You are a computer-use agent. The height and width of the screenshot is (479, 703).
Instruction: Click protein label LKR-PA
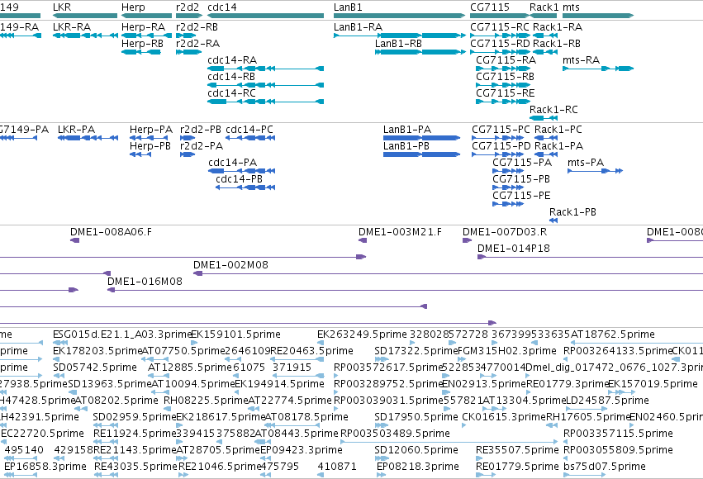[x=76, y=130]
